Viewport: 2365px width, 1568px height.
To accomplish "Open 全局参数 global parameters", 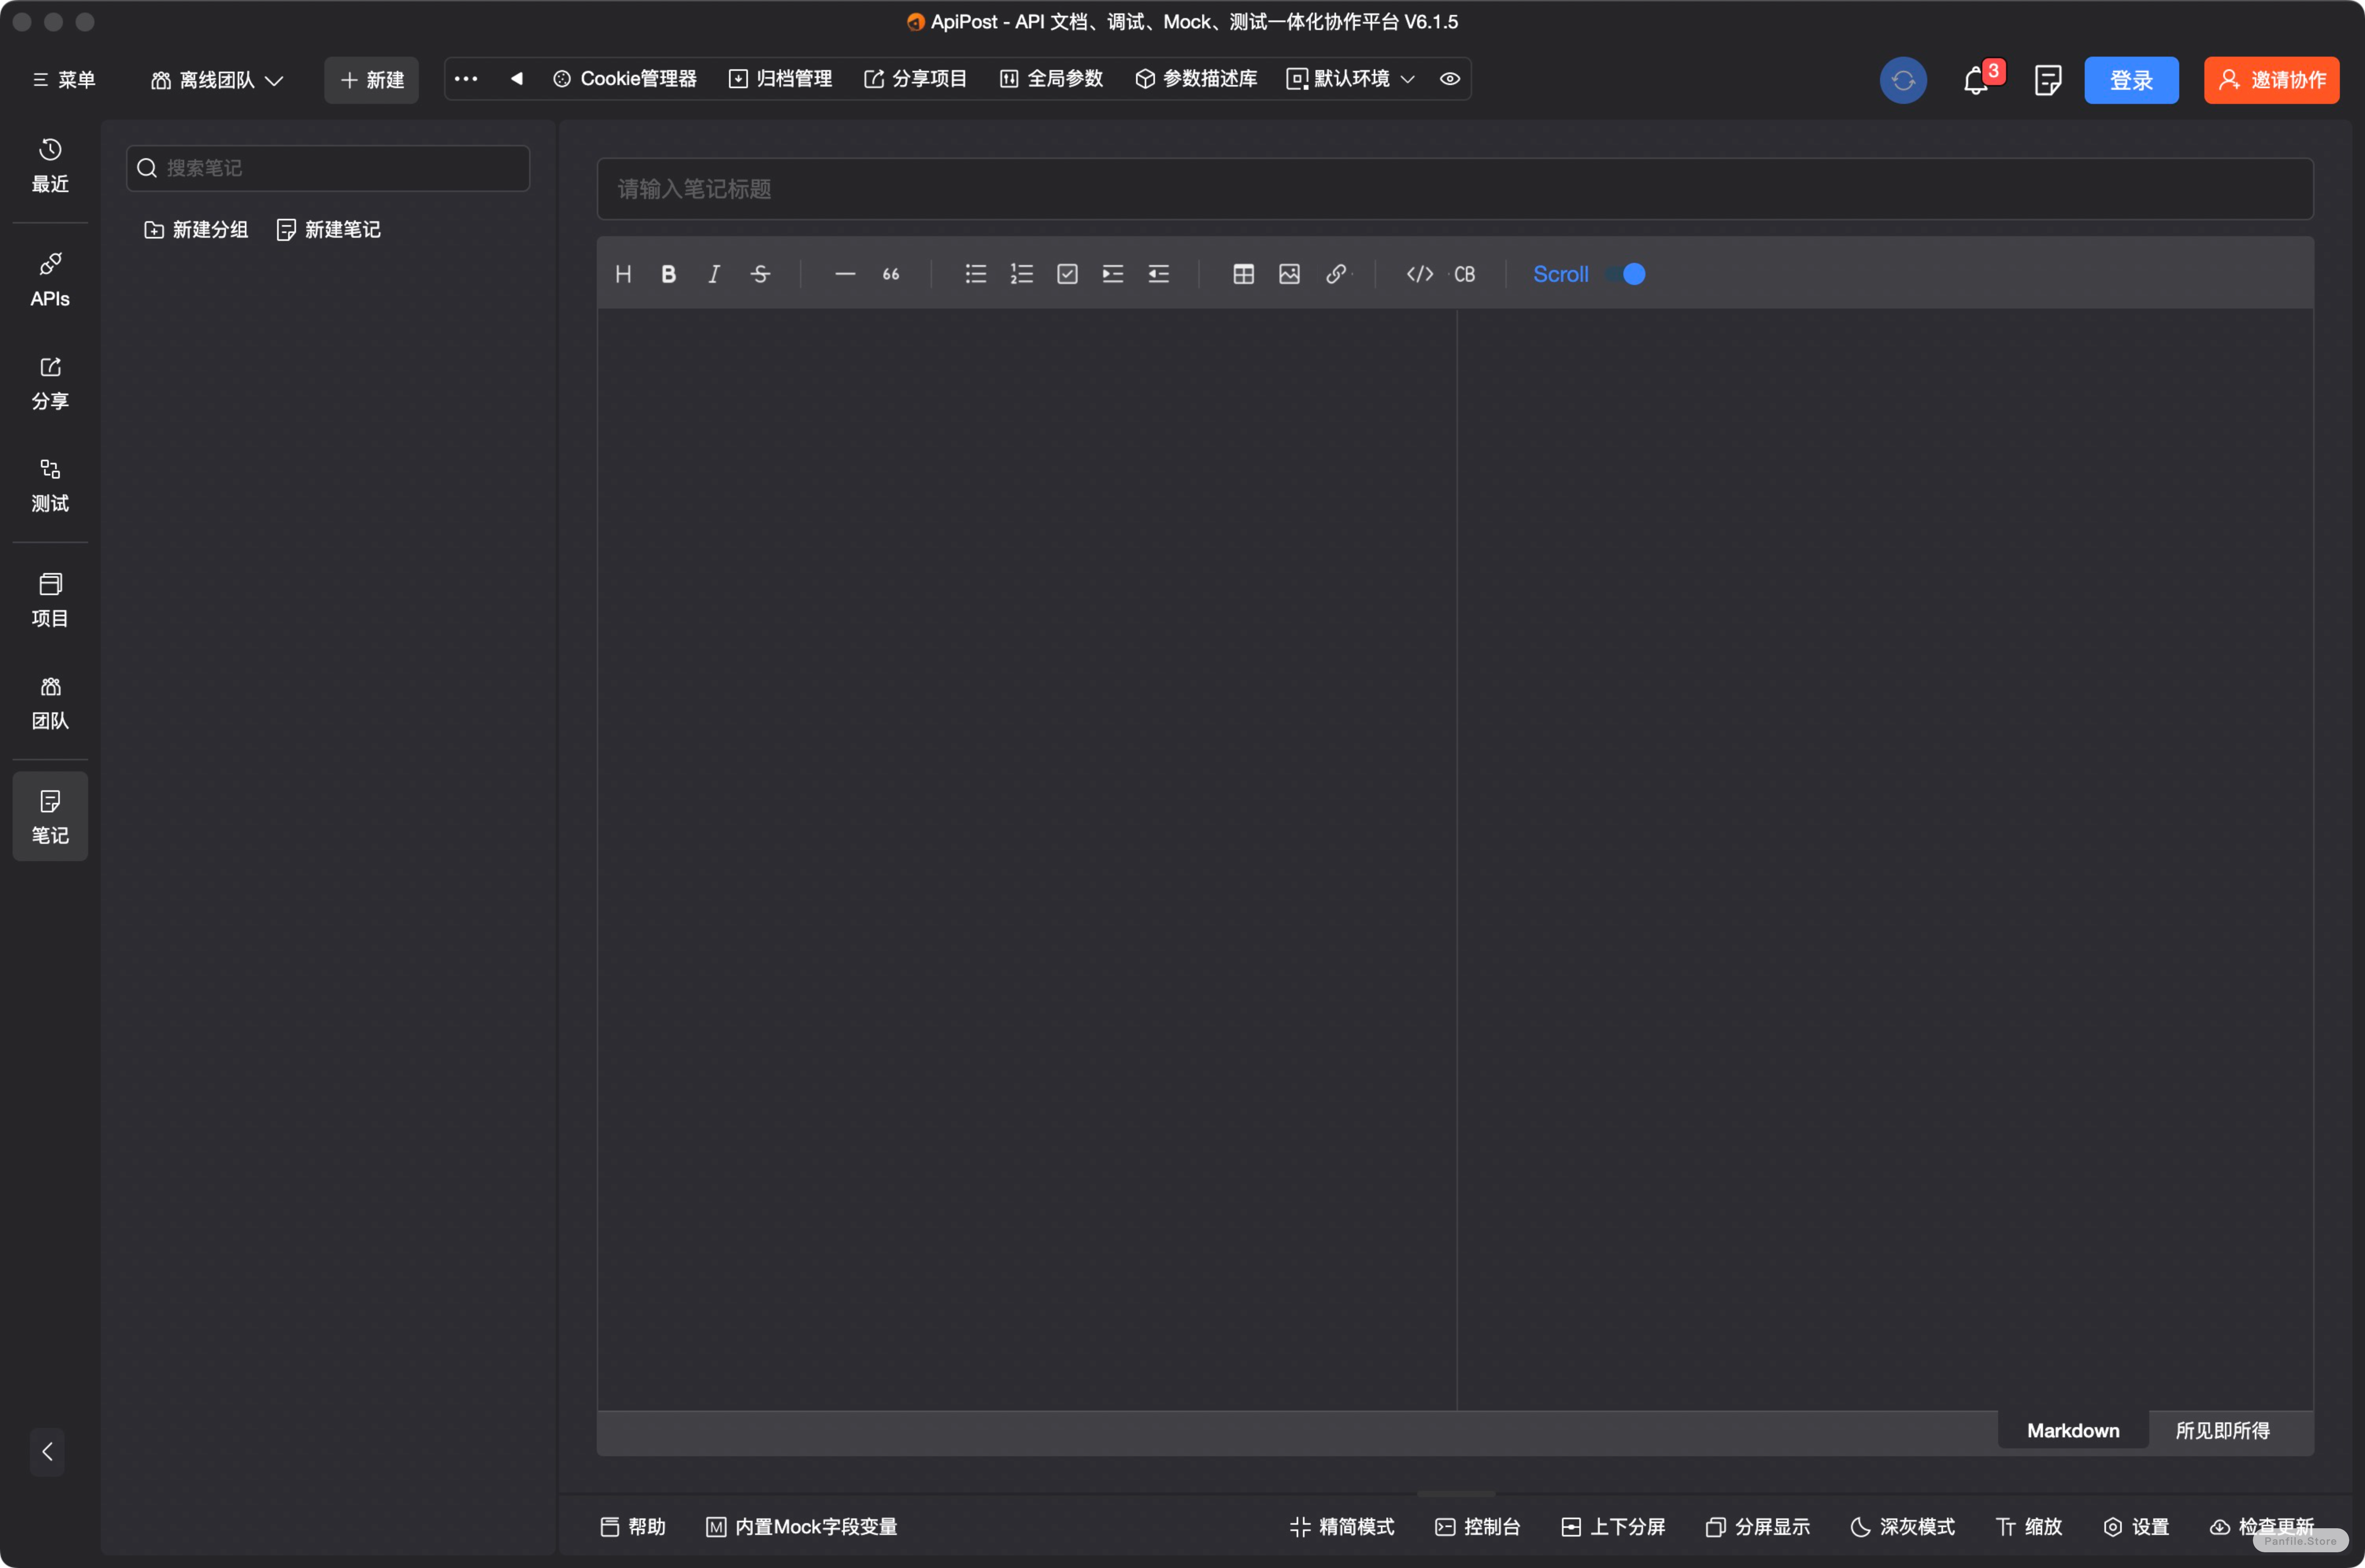I will click(x=1051, y=79).
